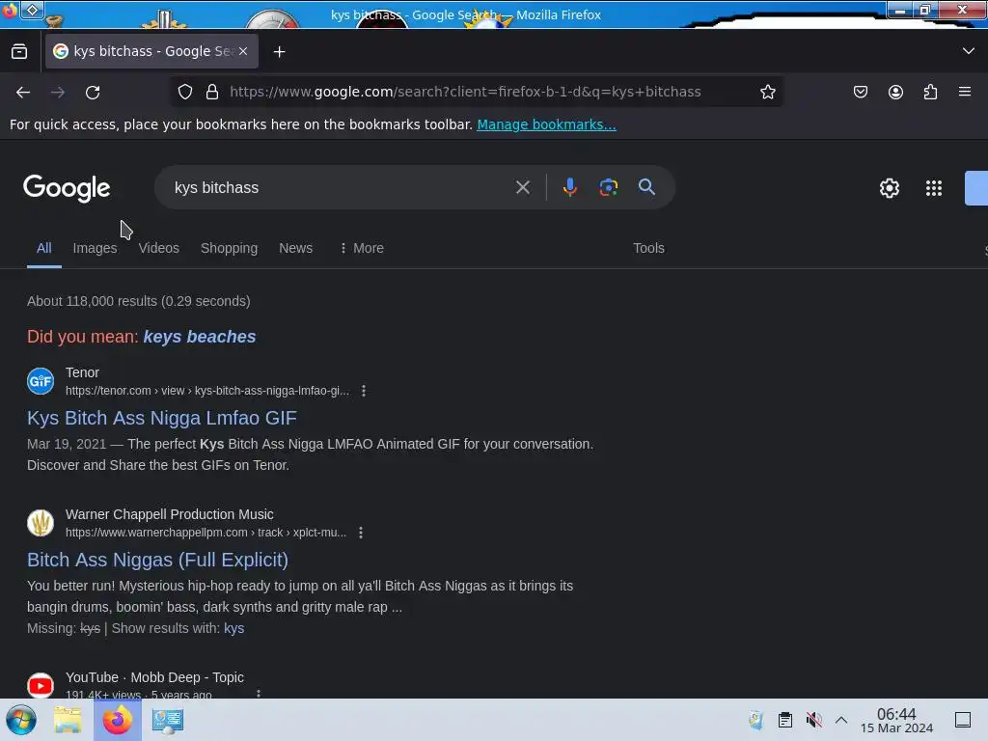Image resolution: width=988 pixels, height=741 pixels.
Task: Reload the current page
Action: (x=93, y=92)
